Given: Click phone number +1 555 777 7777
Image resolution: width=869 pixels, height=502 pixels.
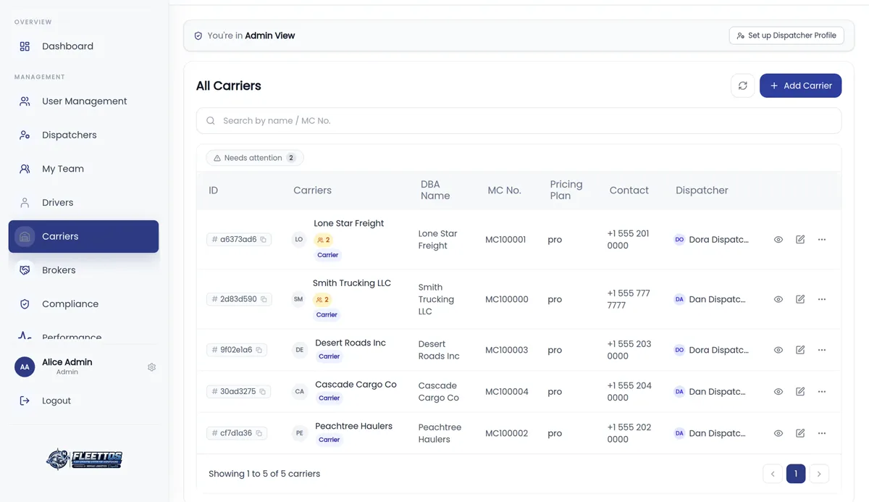Looking at the screenshot, I should click(x=629, y=299).
